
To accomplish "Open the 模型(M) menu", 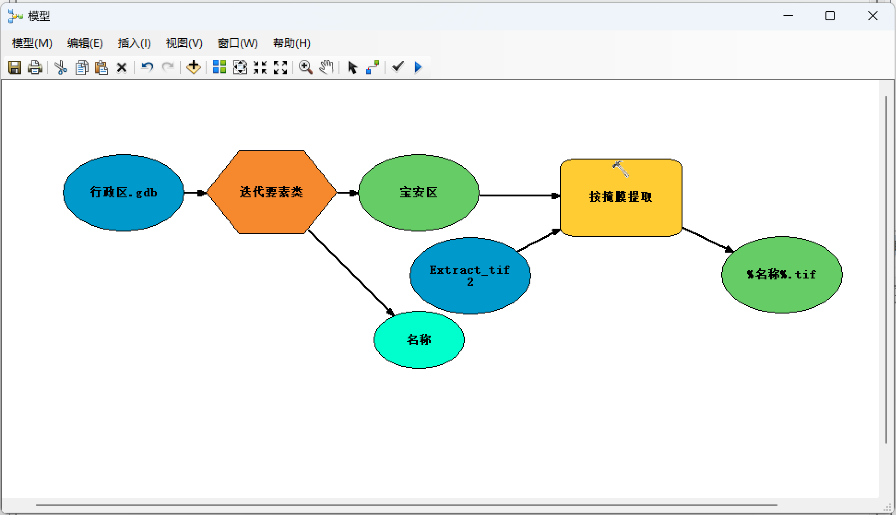I will tap(31, 43).
